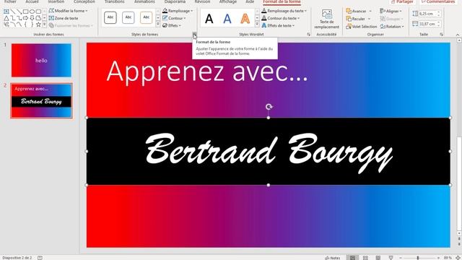Viewport: 462px width, 260px height.
Task: Switch to Transitions tab
Action: [114, 1]
